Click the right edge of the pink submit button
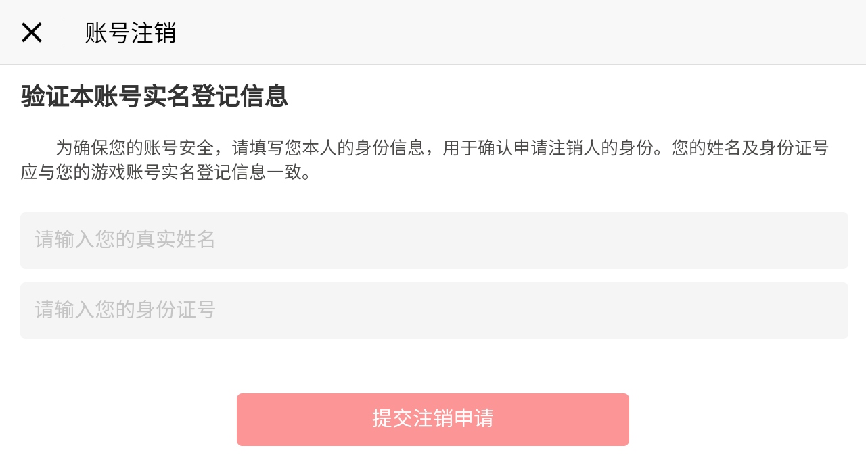Image resolution: width=866 pixels, height=454 pixels. click(619, 420)
